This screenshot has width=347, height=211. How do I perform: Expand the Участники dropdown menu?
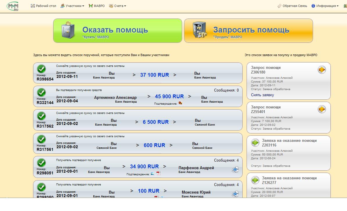(x=72, y=6)
